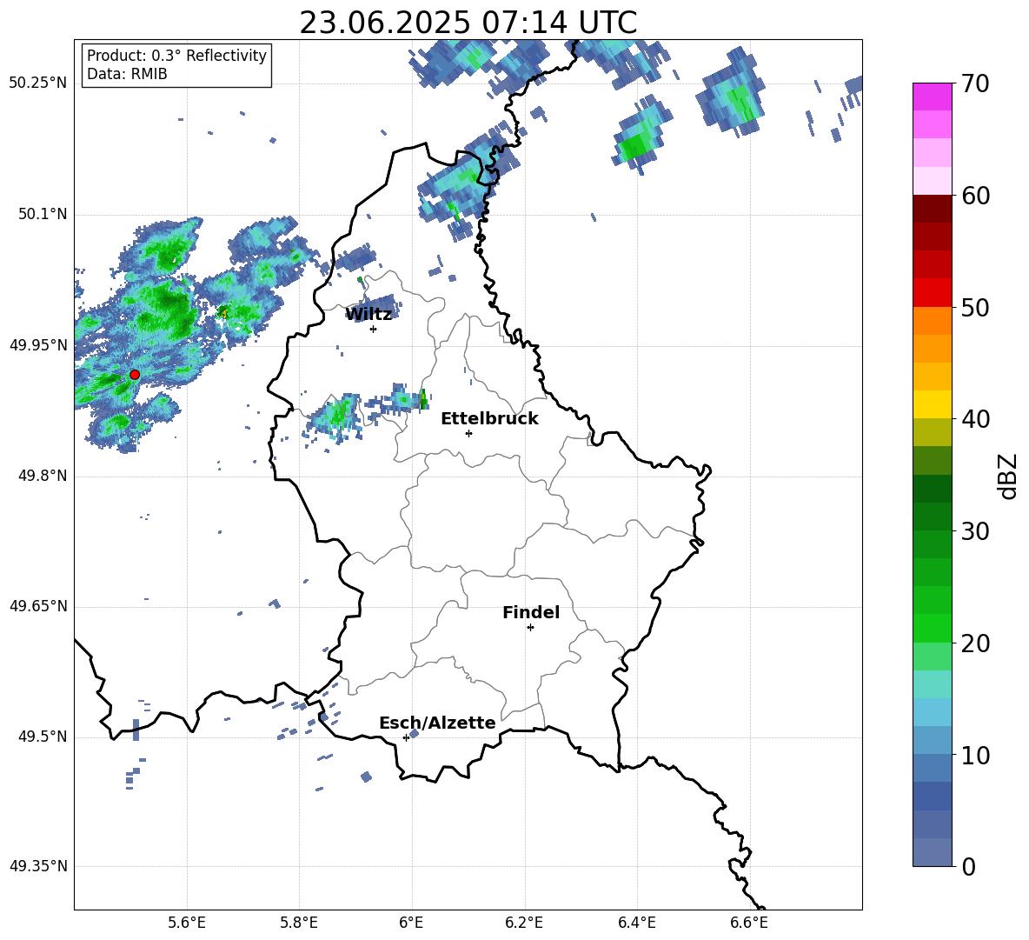Click colorbar tick label 50
Viewport: 1029px width, 940px height.
point(976,307)
